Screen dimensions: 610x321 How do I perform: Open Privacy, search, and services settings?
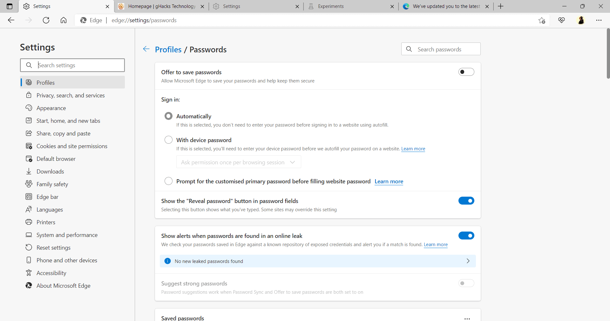coord(70,95)
